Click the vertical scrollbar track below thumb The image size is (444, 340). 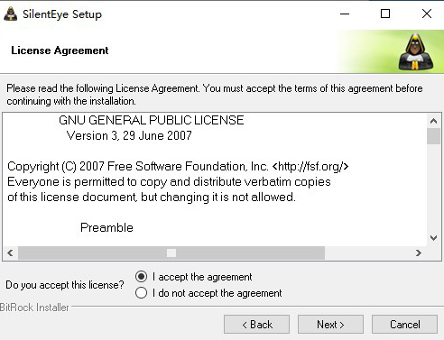click(433, 188)
